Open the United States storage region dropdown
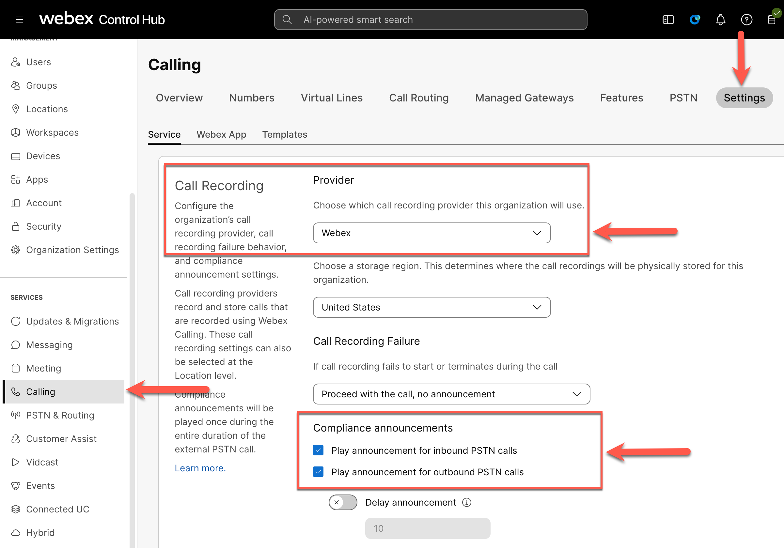Image resolution: width=784 pixels, height=548 pixels. coord(431,307)
